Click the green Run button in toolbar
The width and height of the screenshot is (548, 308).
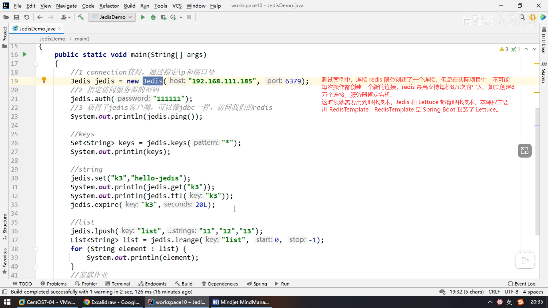(143, 17)
